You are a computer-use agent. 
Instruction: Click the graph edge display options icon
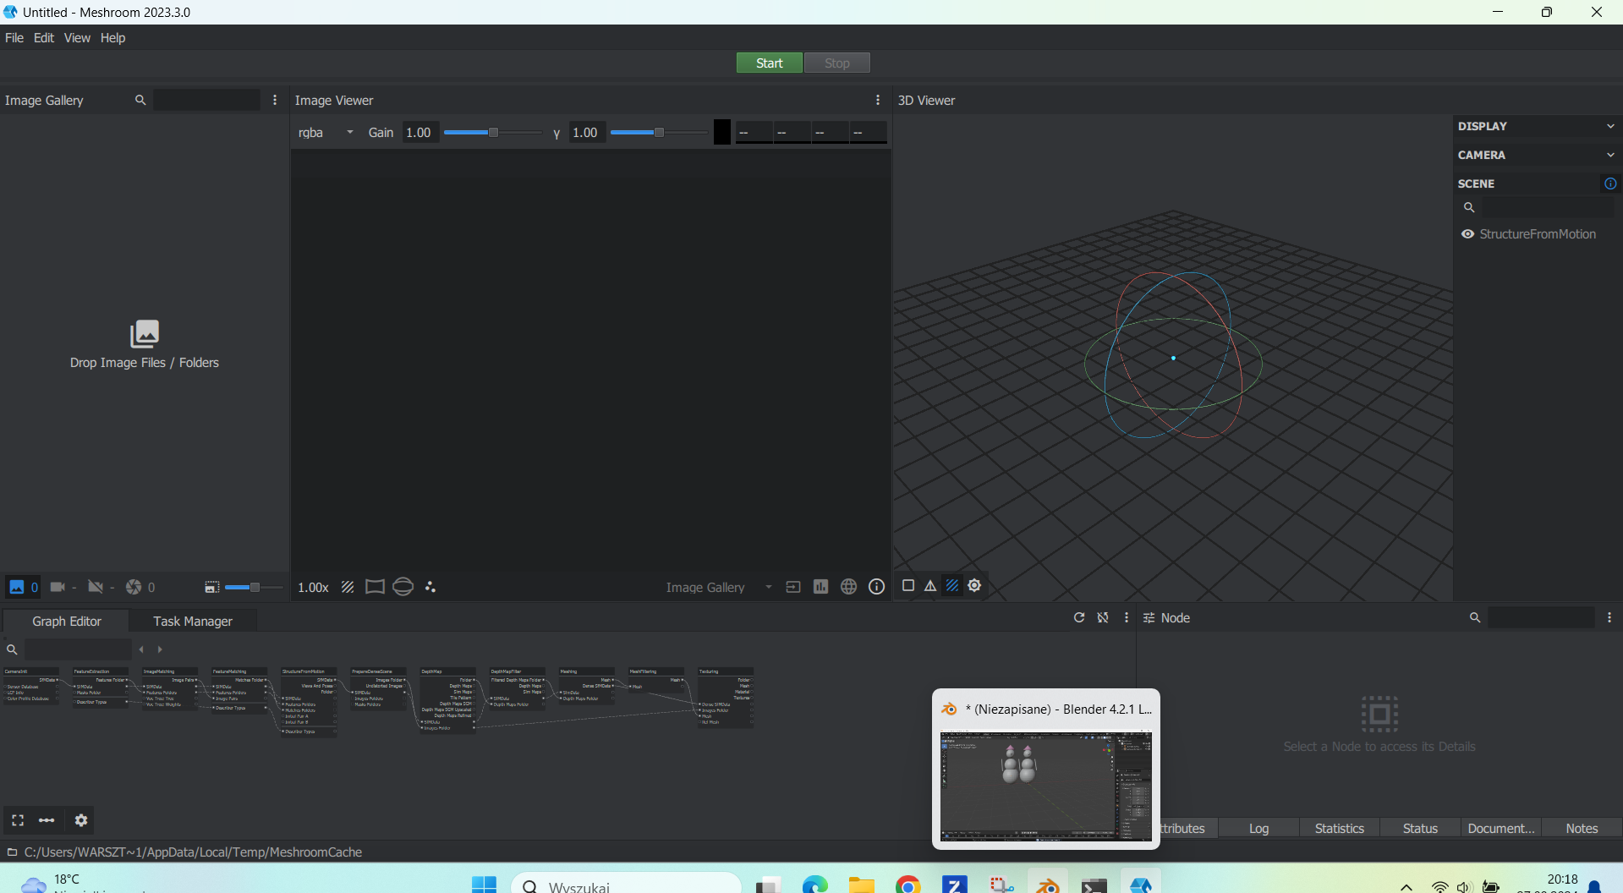(47, 820)
